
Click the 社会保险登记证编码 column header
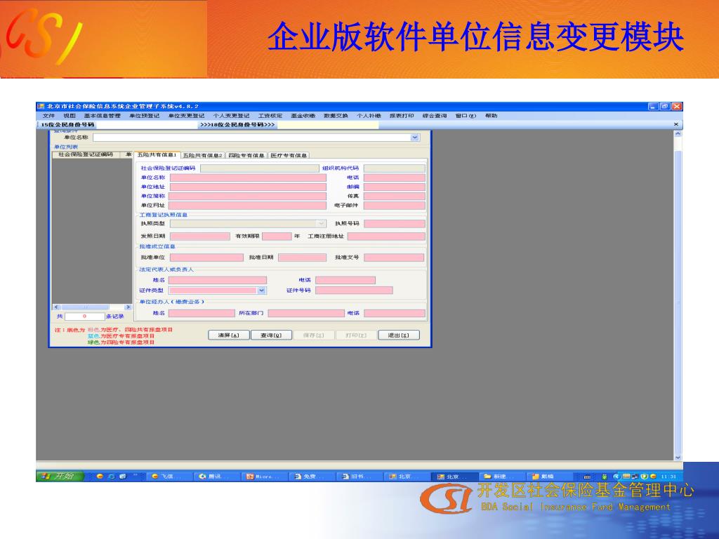[86, 155]
